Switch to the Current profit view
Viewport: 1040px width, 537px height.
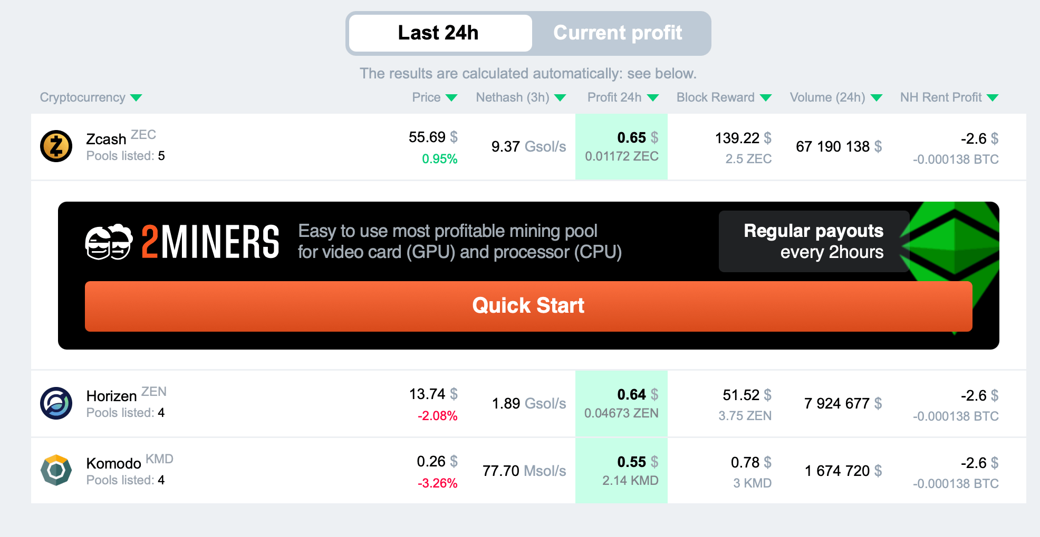618,33
